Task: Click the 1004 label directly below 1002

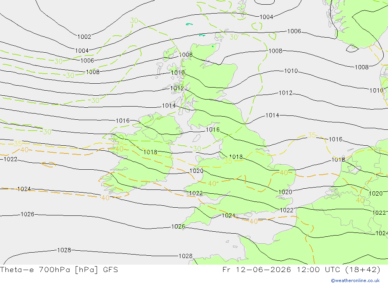Action: 81,51
